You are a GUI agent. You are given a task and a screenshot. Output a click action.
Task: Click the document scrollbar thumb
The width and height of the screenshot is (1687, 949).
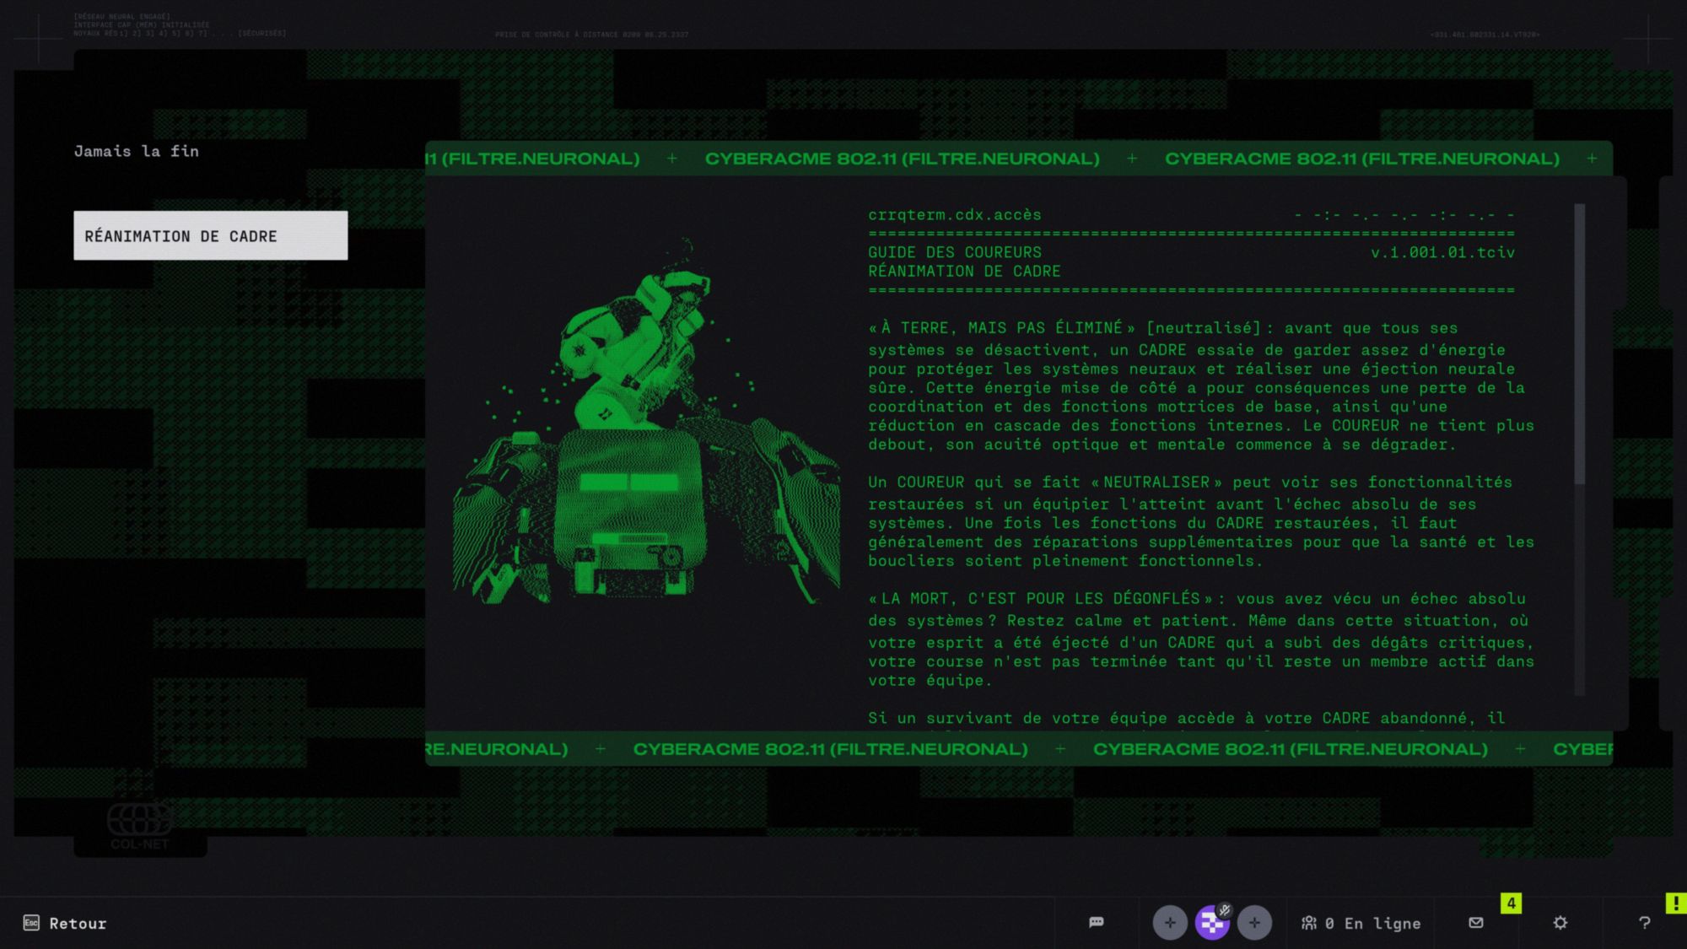(1579, 344)
